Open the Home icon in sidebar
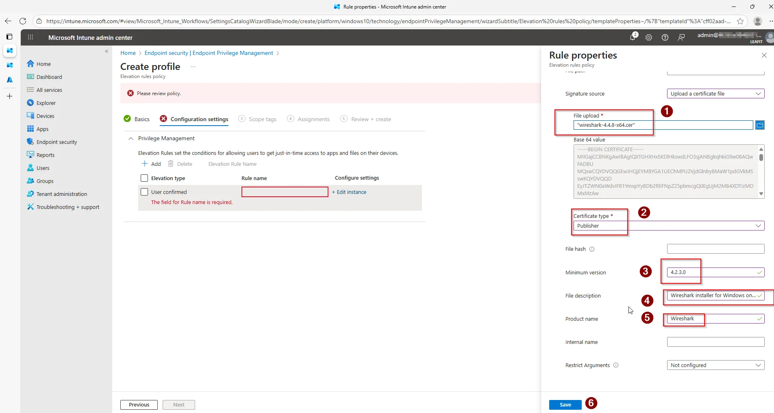Image resolution: width=774 pixels, height=413 pixels. [30, 64]
